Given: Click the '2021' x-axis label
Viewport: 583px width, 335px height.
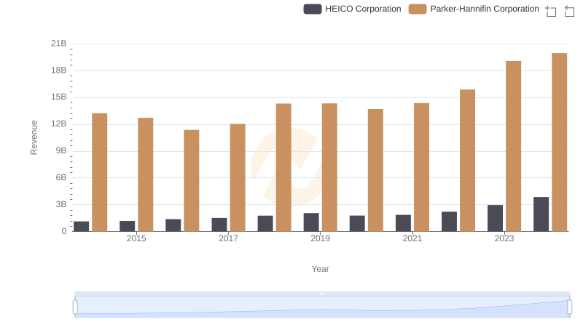Looking at the screenshot, I should (412, 238).
